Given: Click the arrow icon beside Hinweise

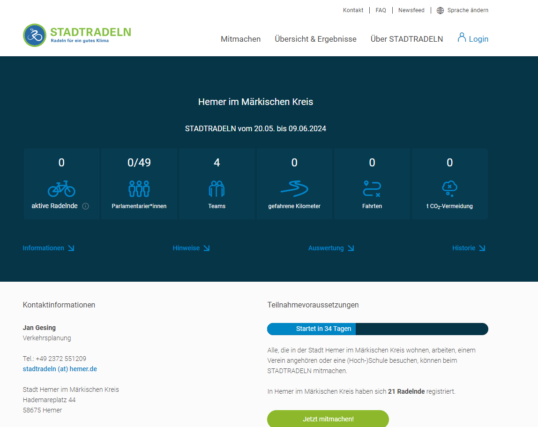Looking at the screenshot, I should [207, 248].
